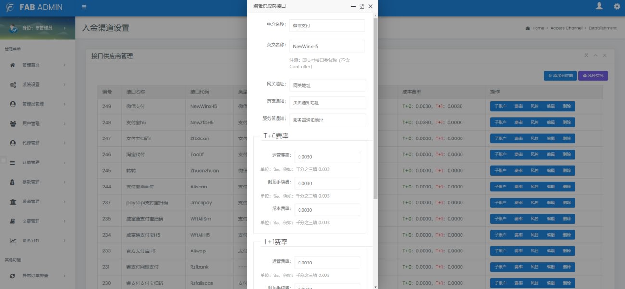The height and width of the screenshot is (289, 625).
Task: Click the 中文名称 input field
Action: tap(327, 25)
